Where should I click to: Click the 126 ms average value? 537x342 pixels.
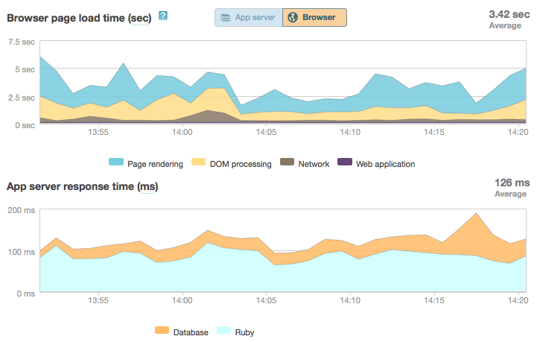pyautogui.click(x=512, y=183)
